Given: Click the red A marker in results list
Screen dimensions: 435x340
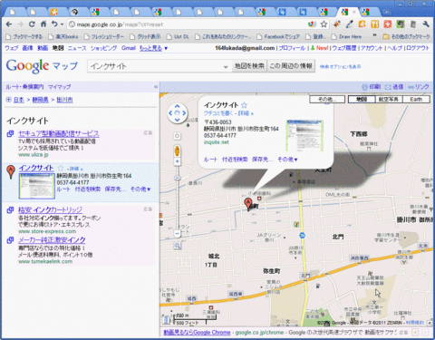Looking at the screenshot, I should pyautogui.click(x=11, y=171).
